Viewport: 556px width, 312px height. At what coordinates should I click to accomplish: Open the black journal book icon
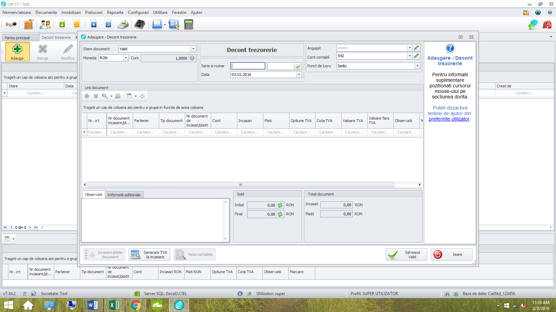pos(140,25)
